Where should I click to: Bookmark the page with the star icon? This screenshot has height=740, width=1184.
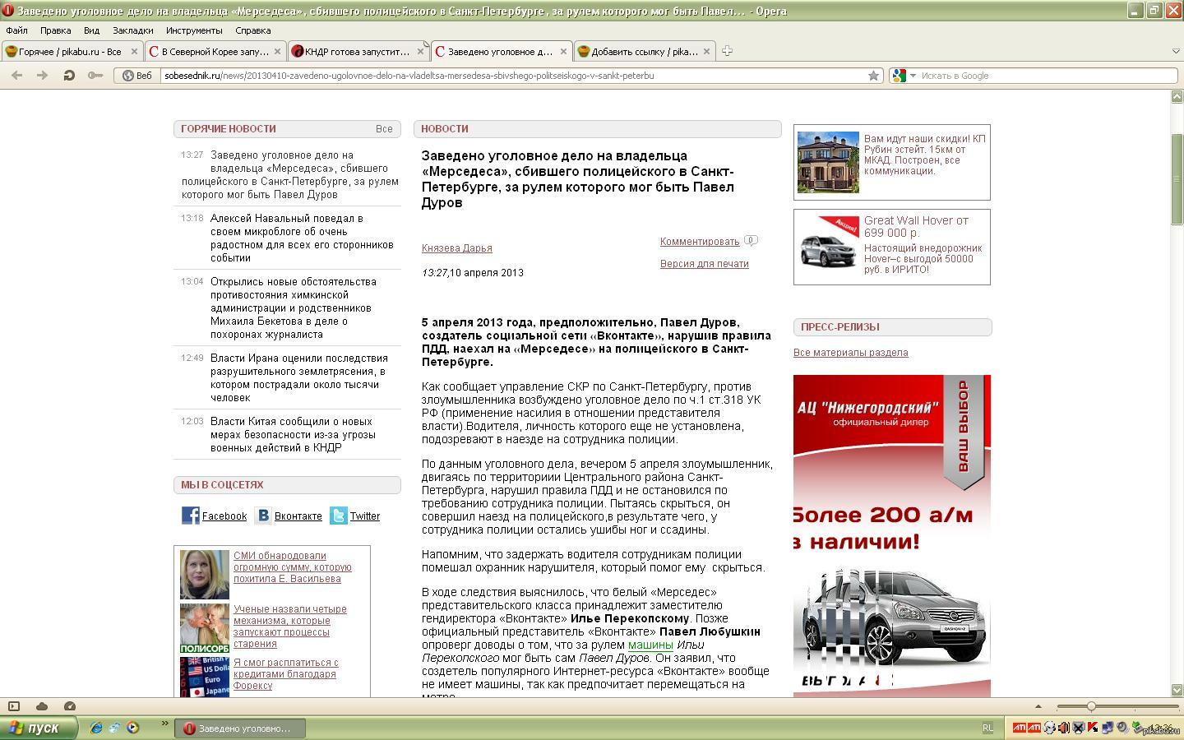pos(873,76)
